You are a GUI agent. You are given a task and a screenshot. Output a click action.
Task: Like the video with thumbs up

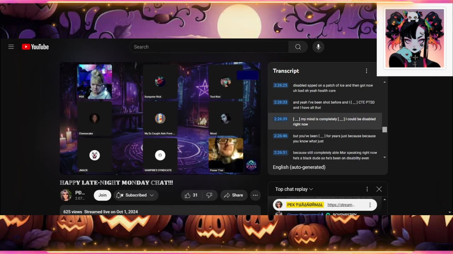coord(191,195)
